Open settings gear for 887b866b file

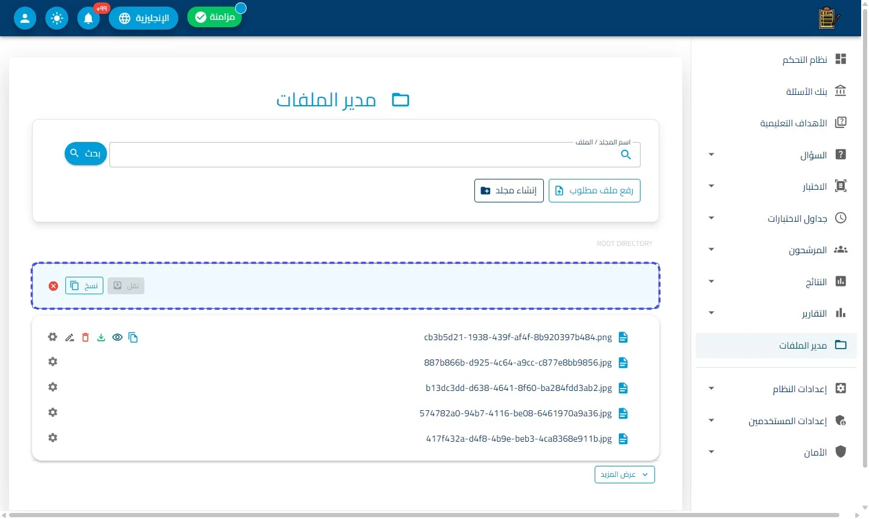click(x=53, y=361)
